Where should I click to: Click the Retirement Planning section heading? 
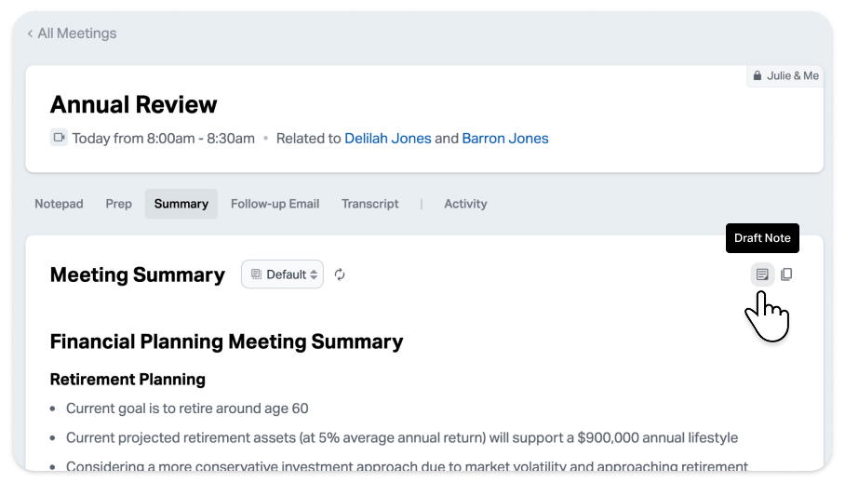tap(127, 380)
